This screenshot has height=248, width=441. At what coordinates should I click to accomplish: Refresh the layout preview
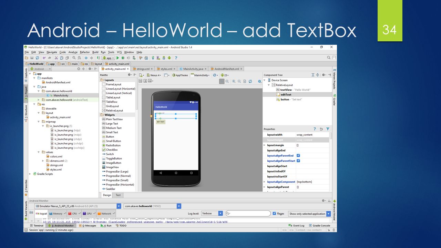[x=250, y=81]
